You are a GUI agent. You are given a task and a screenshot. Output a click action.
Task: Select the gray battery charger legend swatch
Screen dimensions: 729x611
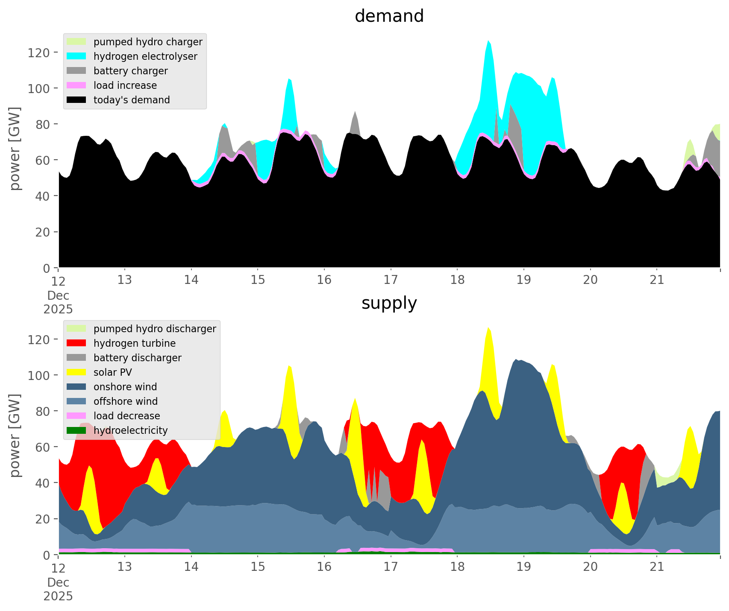76,71
